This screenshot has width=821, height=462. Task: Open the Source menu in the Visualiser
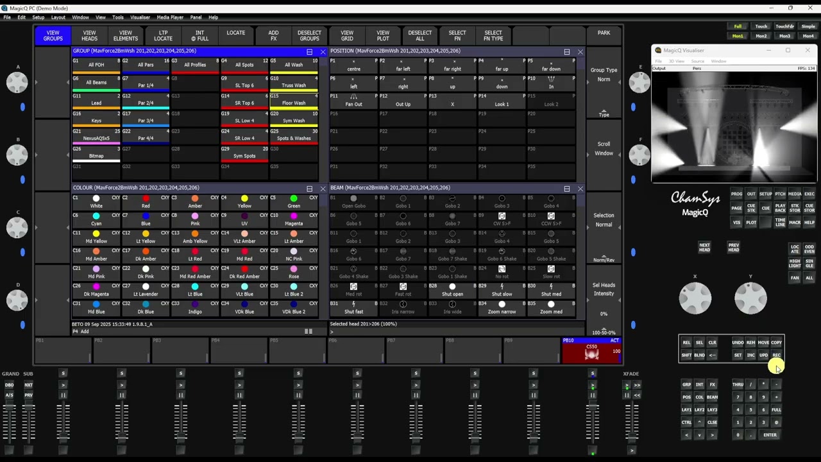coord(697,61)
